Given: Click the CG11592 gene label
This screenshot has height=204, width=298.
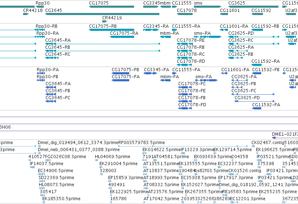Looking at the screenshot, I should click(261, 10).
